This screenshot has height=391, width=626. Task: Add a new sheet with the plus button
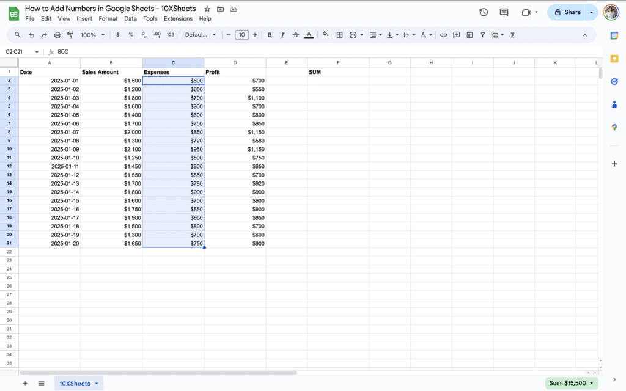[24, 383]
